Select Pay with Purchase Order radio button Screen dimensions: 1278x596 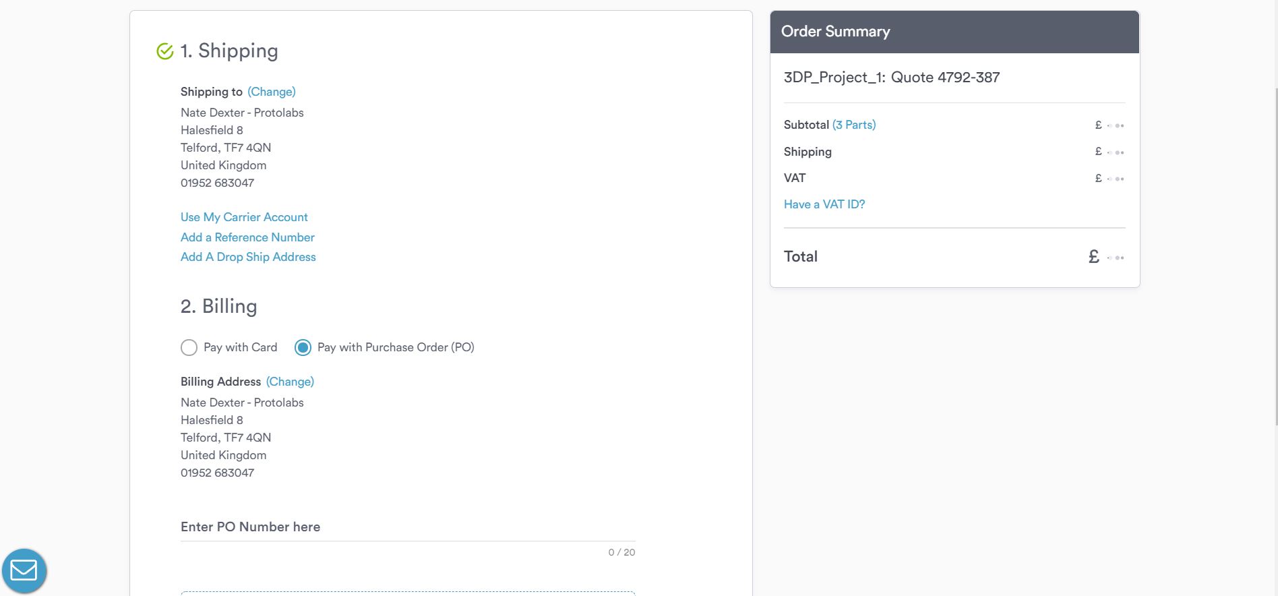(x=303, y=347)
